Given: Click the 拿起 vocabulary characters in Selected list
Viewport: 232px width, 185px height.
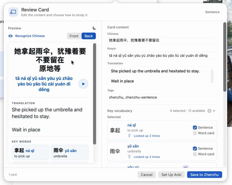Looking at the screenshot, I should (x=115, y=131).
